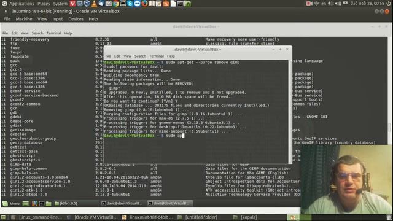Open View menu in the front terminal

tap(127, 56)
